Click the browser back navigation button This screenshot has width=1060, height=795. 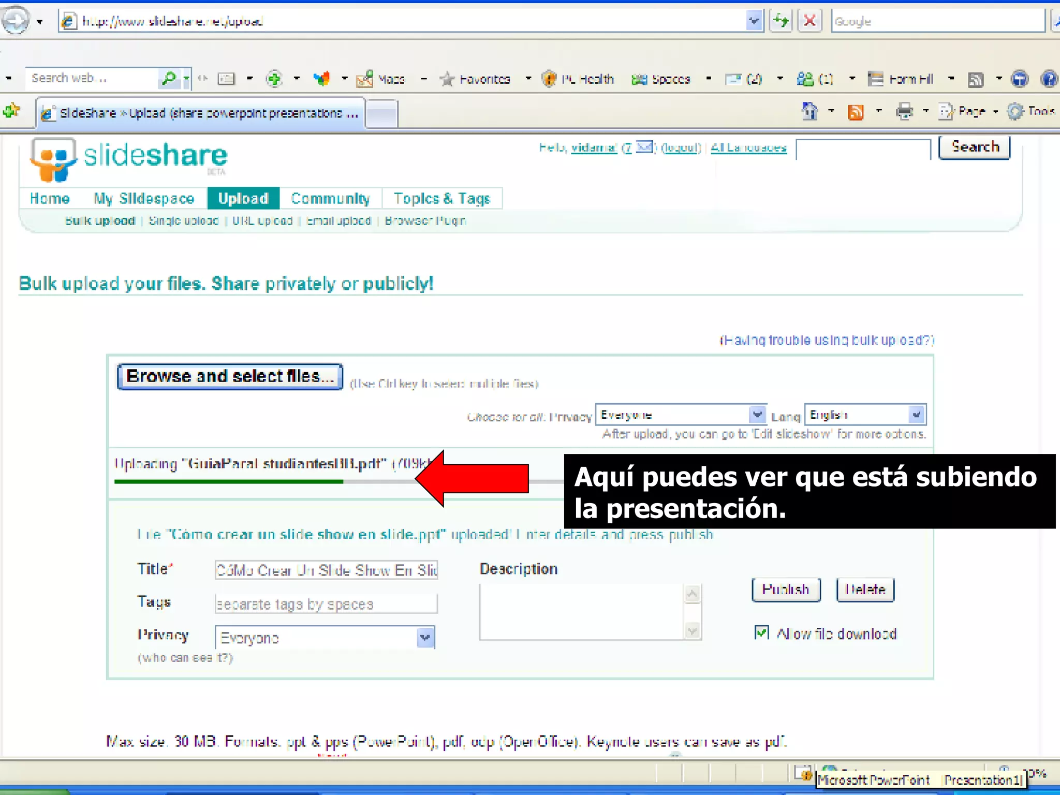click(x=14, y=21)
